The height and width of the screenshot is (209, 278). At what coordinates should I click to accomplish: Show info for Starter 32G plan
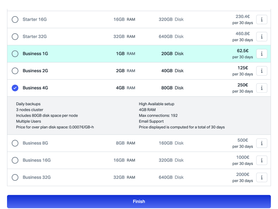(262, 37)
